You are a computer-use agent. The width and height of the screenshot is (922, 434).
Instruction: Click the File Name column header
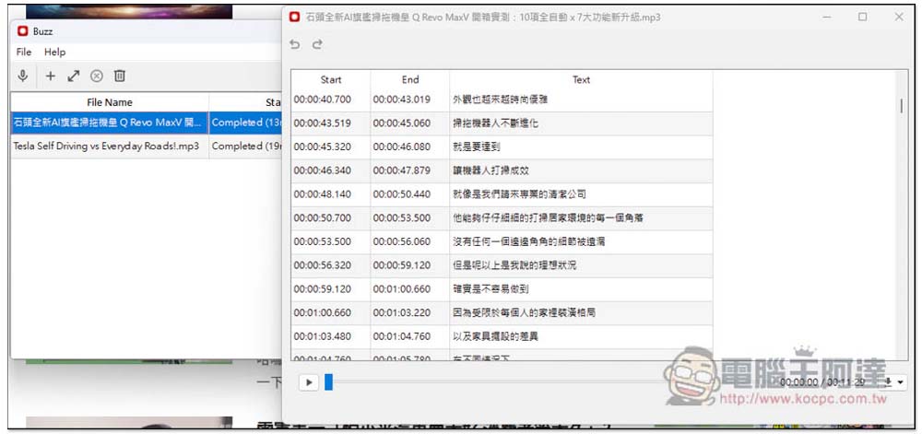coord(110,102)
